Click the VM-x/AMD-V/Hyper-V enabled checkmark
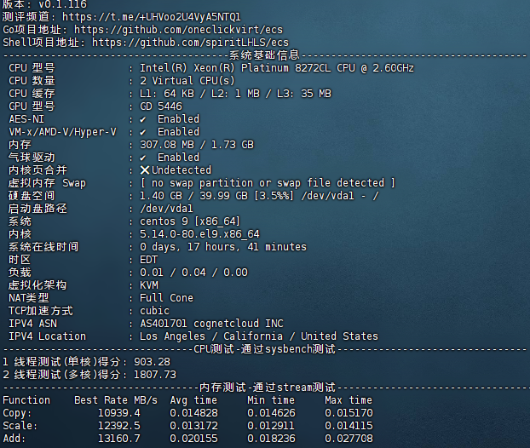The image size is (530, 448). (143, 132)
